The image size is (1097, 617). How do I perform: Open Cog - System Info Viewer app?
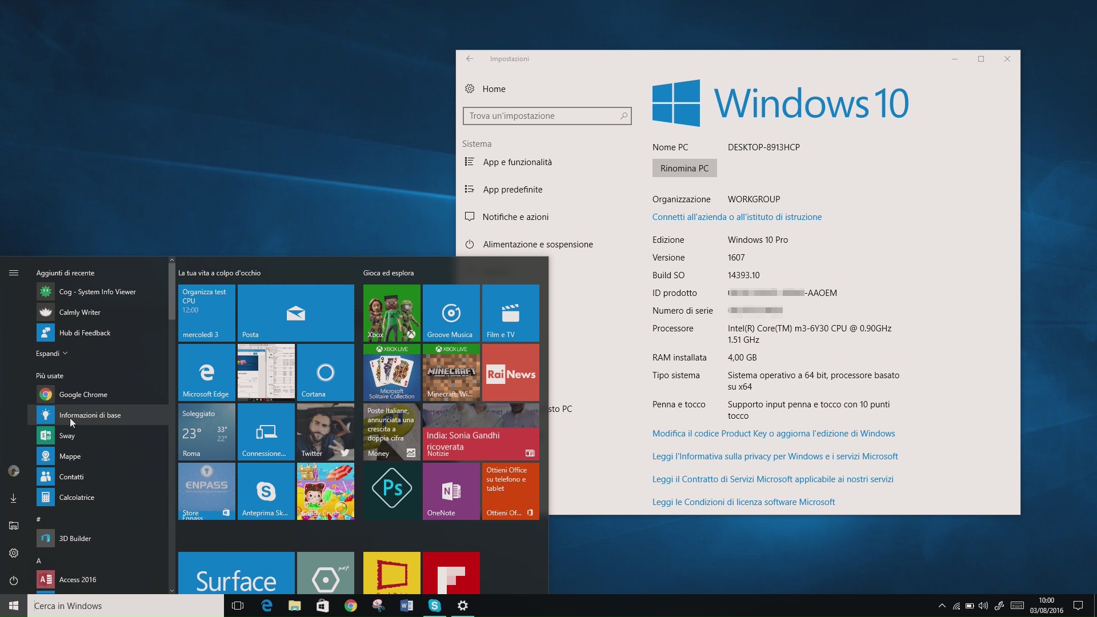97,292
